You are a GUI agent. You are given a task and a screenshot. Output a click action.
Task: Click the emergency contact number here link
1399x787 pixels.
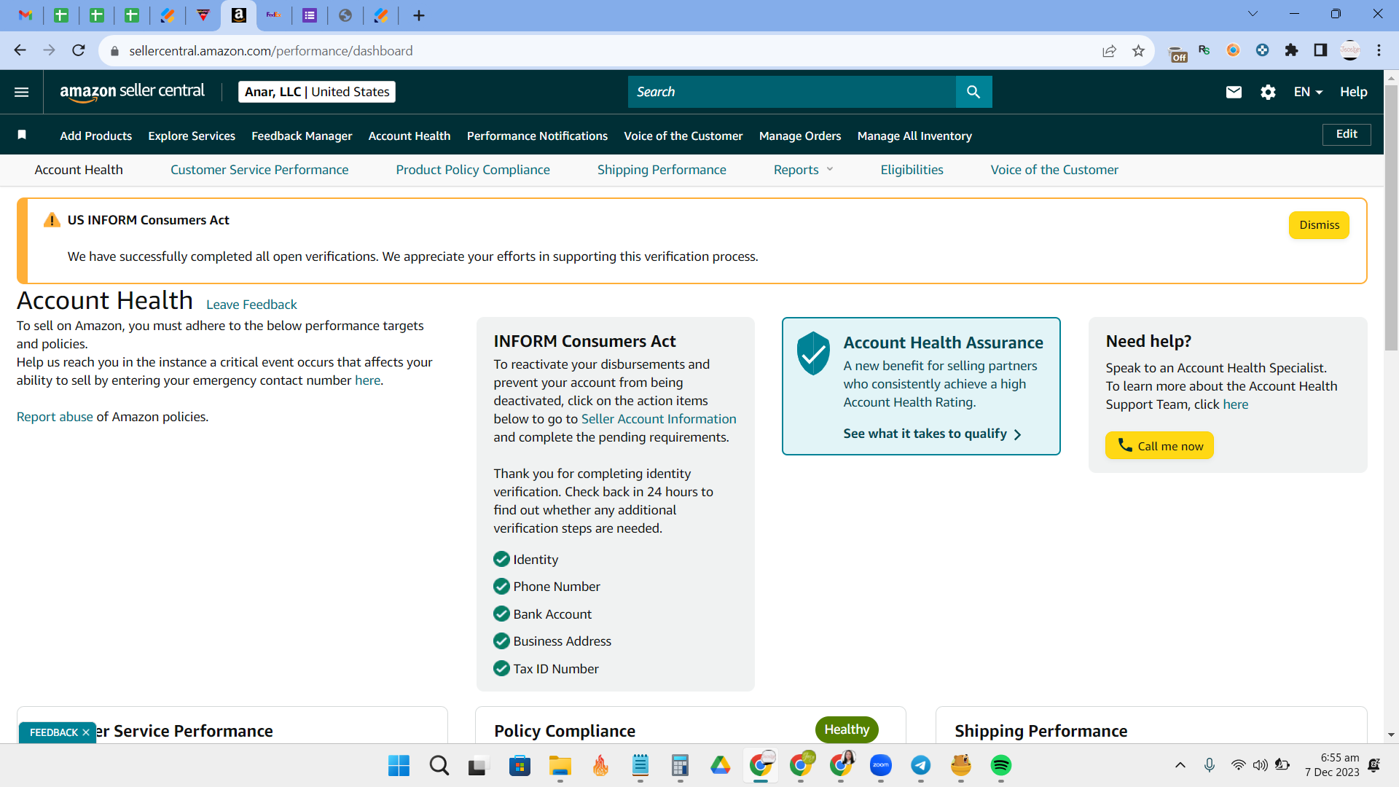click(367, 380)
